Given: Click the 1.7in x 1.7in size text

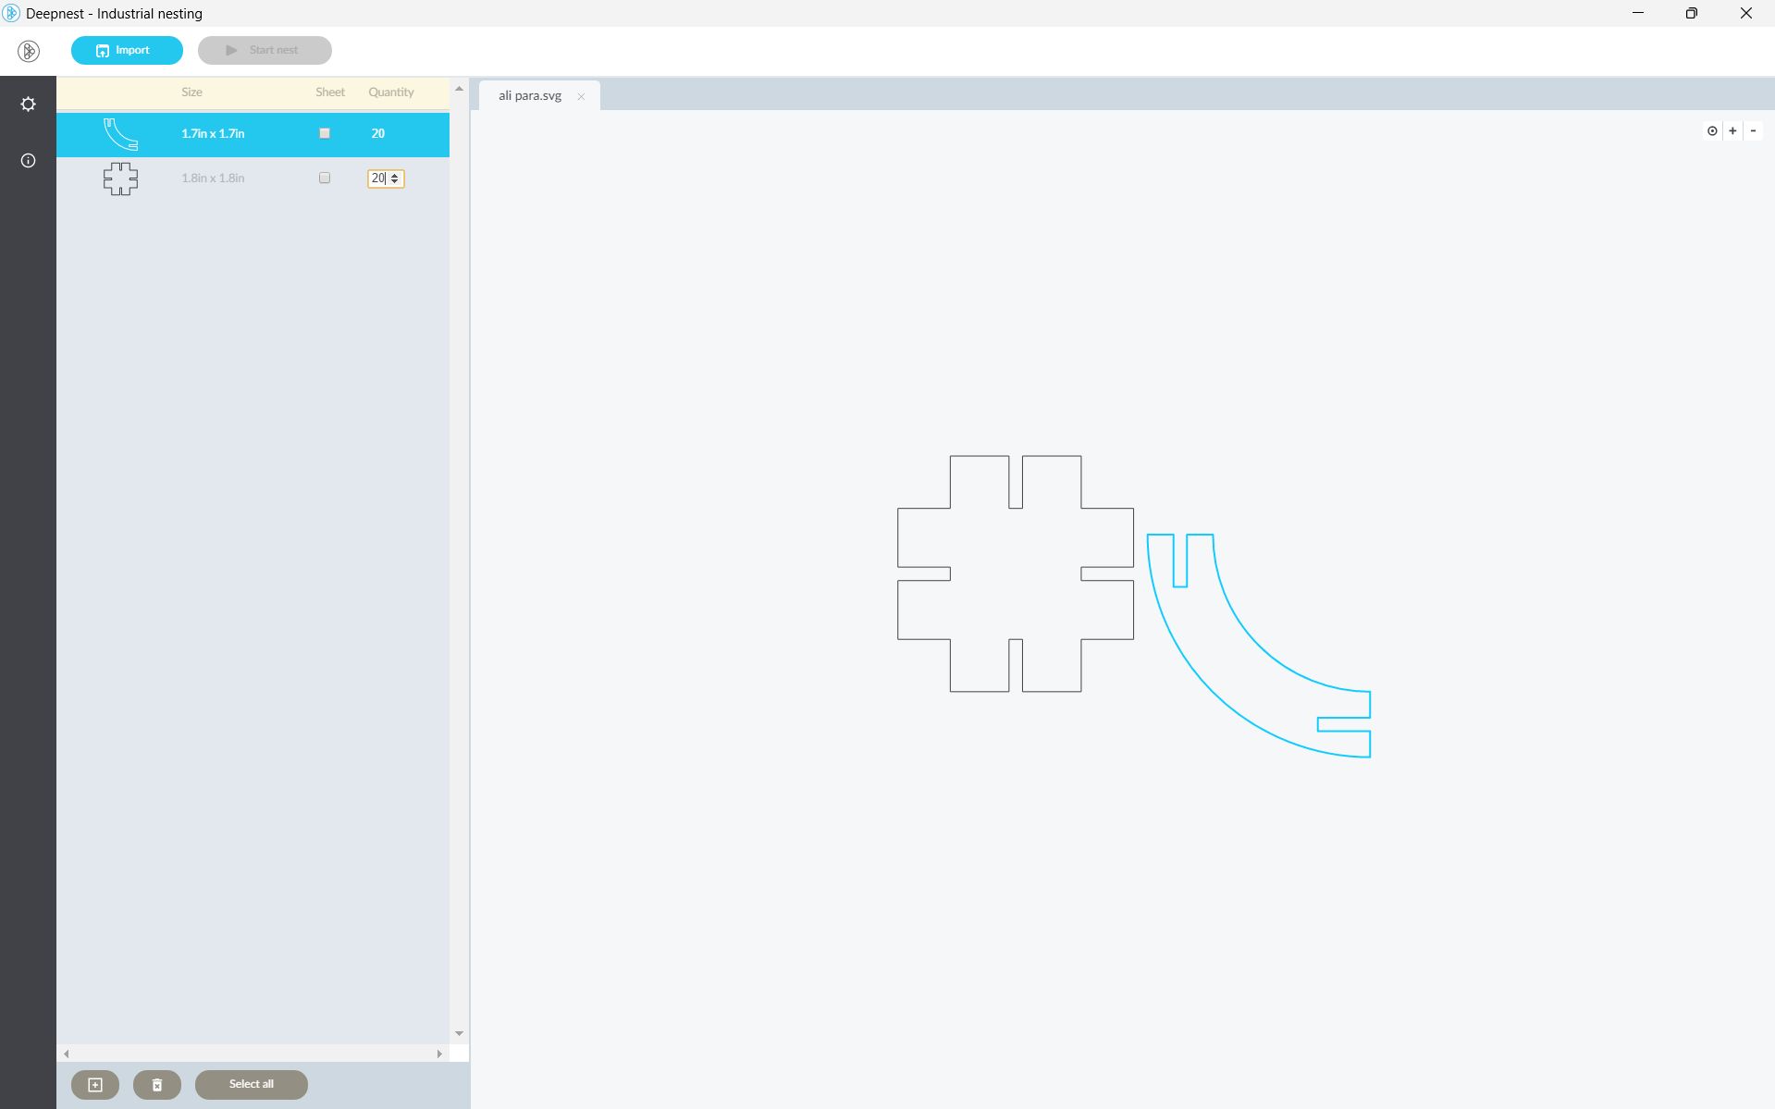Looking at the screenshot, I should 213,133.
